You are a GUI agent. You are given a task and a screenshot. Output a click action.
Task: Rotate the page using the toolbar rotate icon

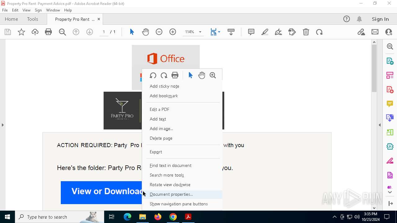[x=319, y=32]
